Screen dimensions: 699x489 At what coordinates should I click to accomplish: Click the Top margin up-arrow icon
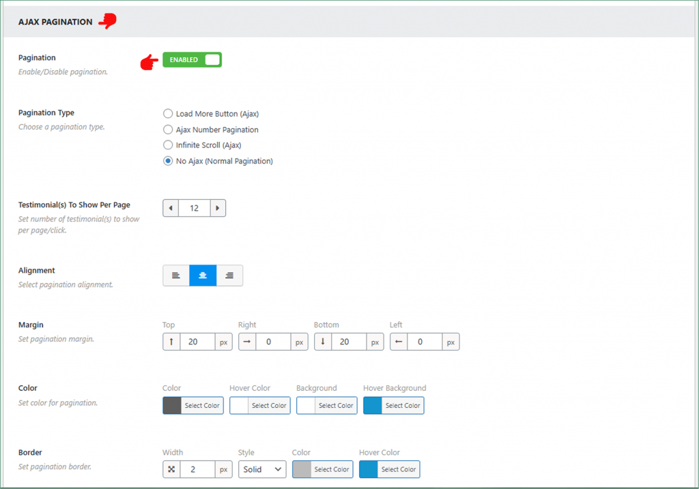point(171,342)
